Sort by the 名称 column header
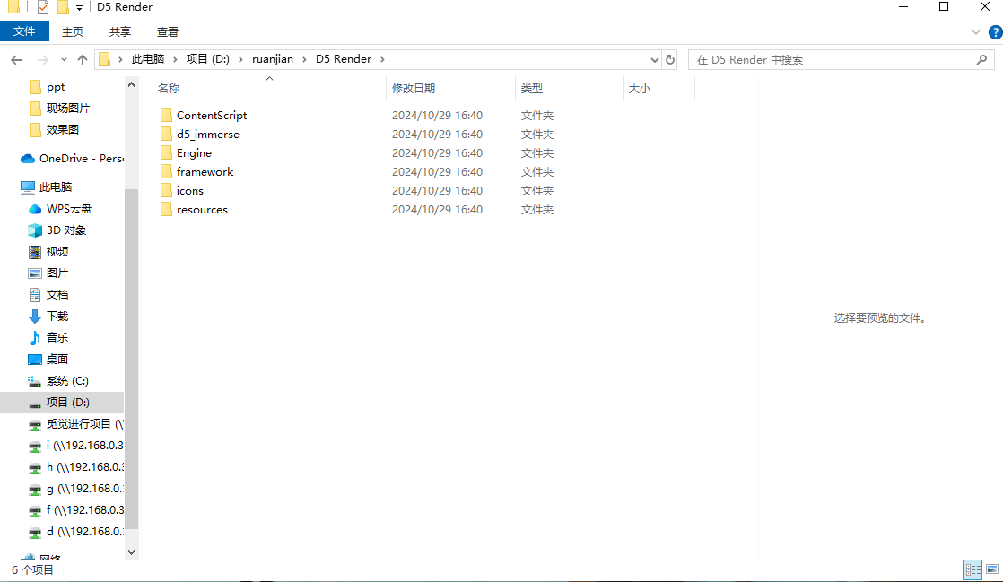The height and width of the screenshot is (582, 1003). coord(169,88)
